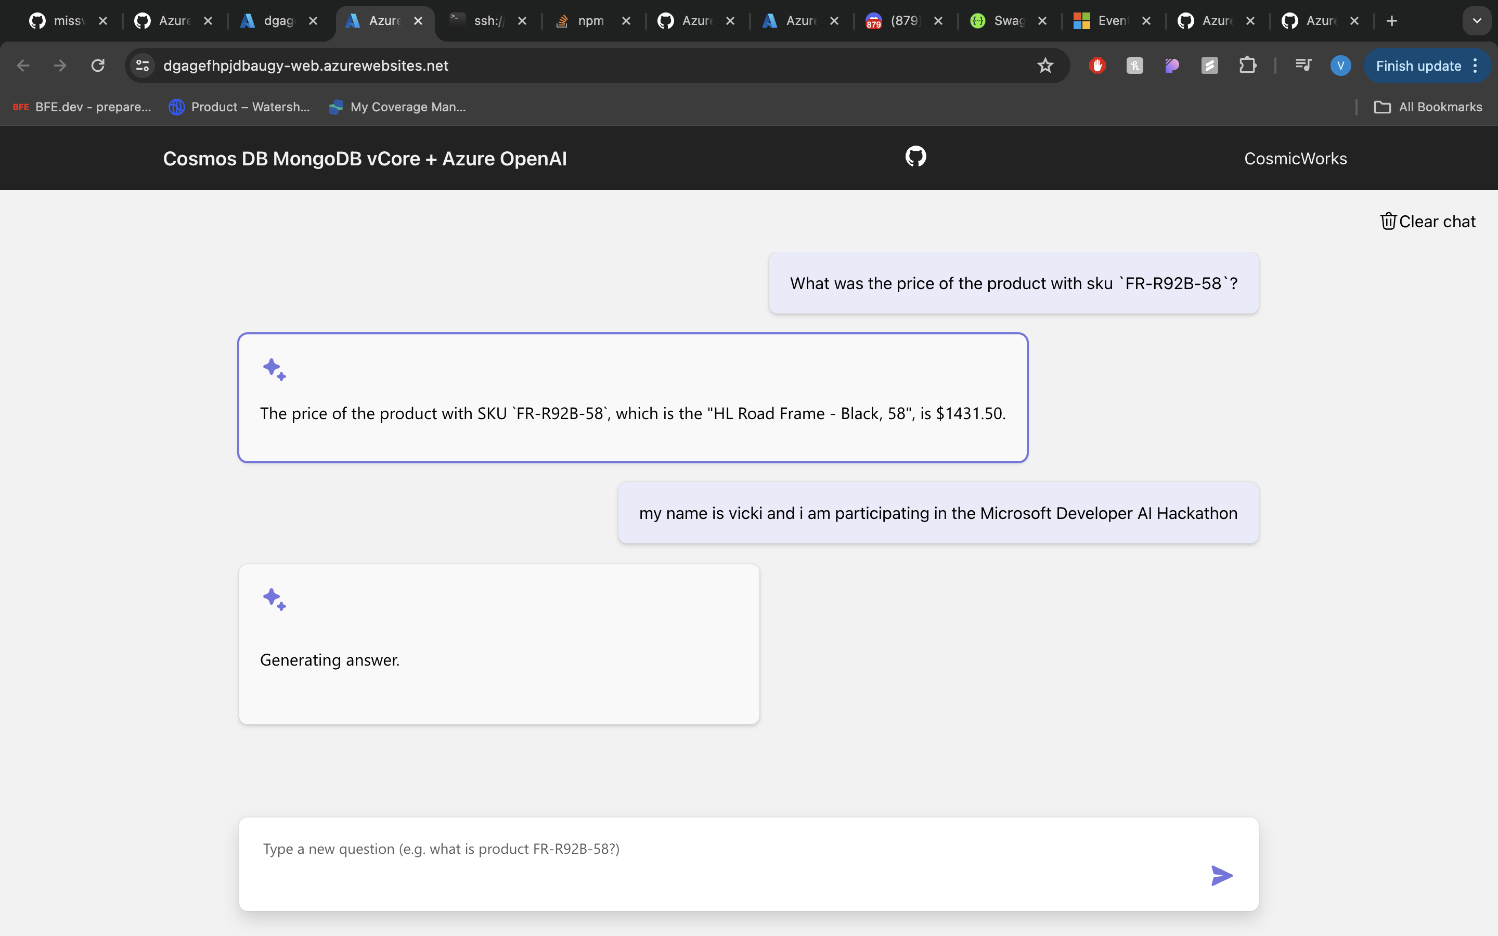Send the question with the arrow icon
The width and height of the screenshot is (1498, 936).
[1221, 875]
